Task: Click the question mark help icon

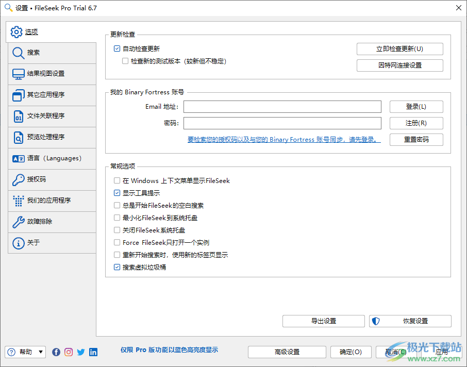Action: 11,352
